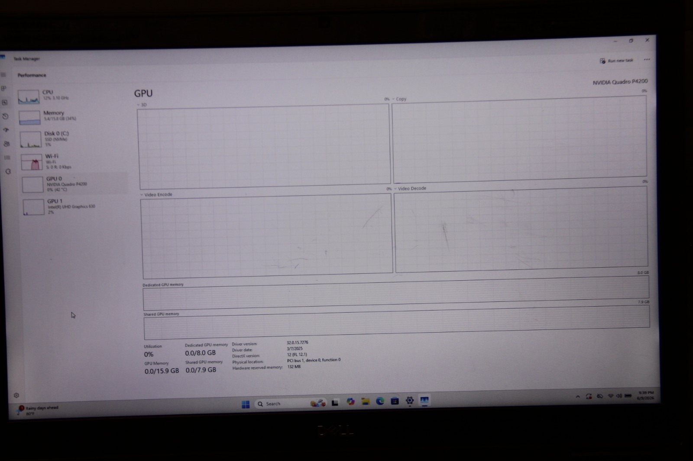The width and height of the screenshot is (693, 461).
Task: Click the PCI bus 1 physical location text
Action: [314, 360]
